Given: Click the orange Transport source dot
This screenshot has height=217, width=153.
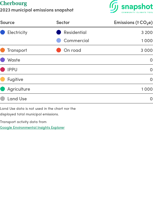Looking at the screenshot, I should click(x=3, y=50).
